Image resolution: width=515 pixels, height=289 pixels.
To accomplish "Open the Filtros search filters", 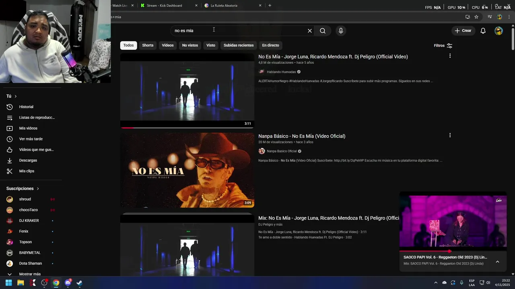I will (x=443, y=46).
